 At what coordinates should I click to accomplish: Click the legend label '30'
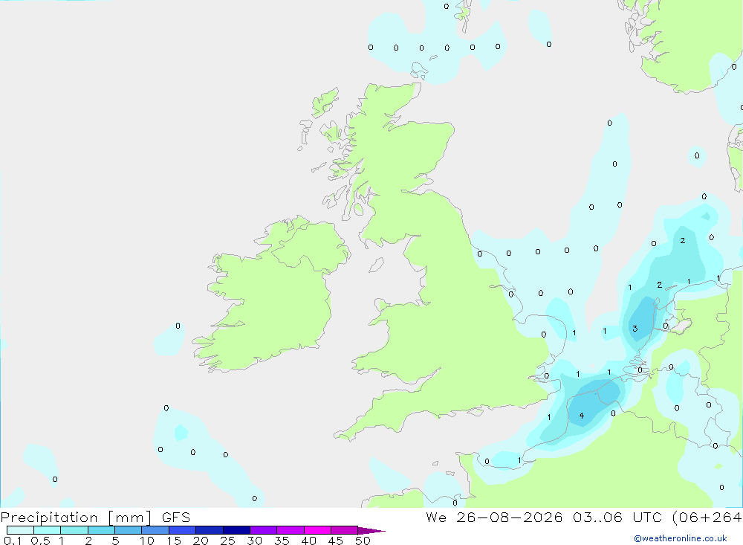pyautogui.click(x=254, y=541)
